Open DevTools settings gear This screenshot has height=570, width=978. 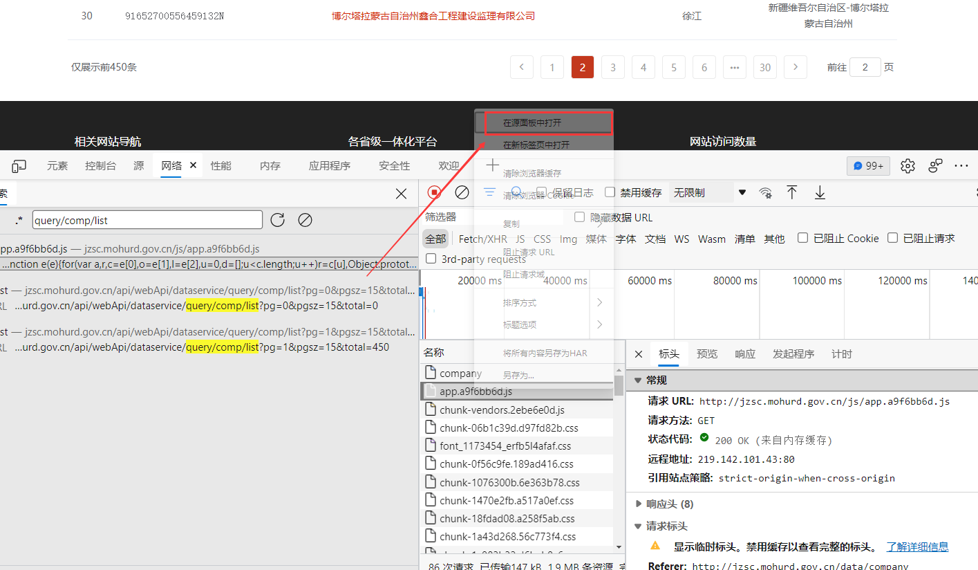908,166
